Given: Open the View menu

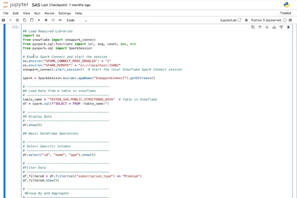Looking at the screenshot, I should pyautogui.click(x=27, y=13).
